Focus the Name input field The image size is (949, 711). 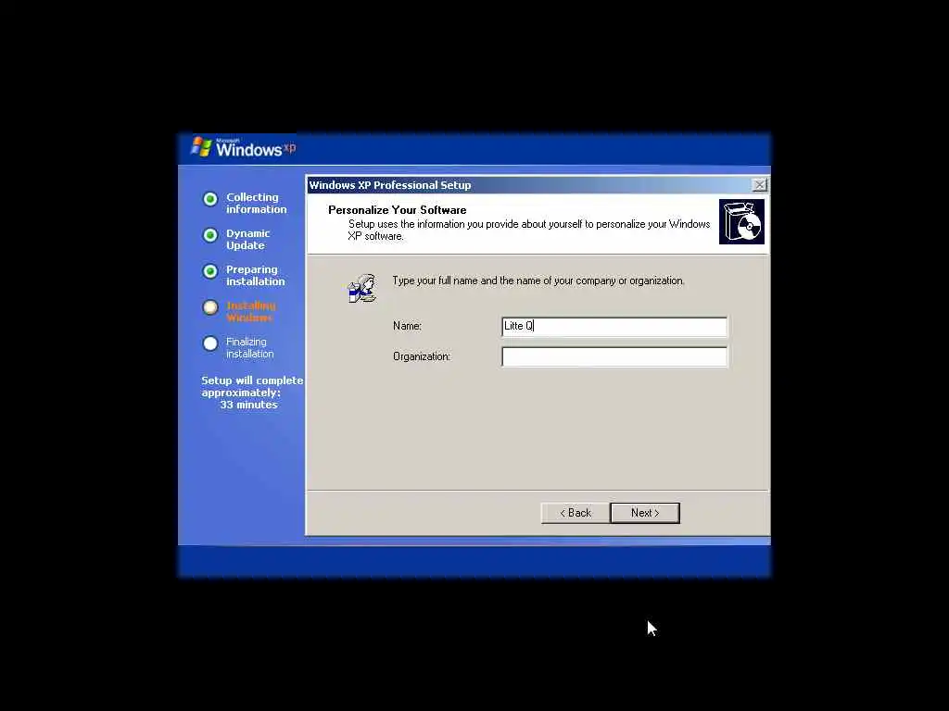[614, 327]
